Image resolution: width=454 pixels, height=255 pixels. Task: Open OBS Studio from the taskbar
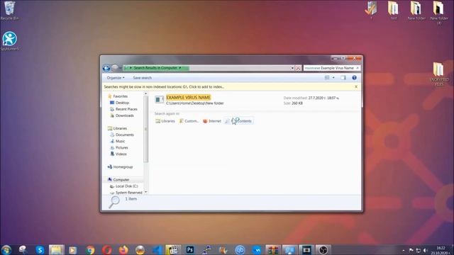pos(323,250)
